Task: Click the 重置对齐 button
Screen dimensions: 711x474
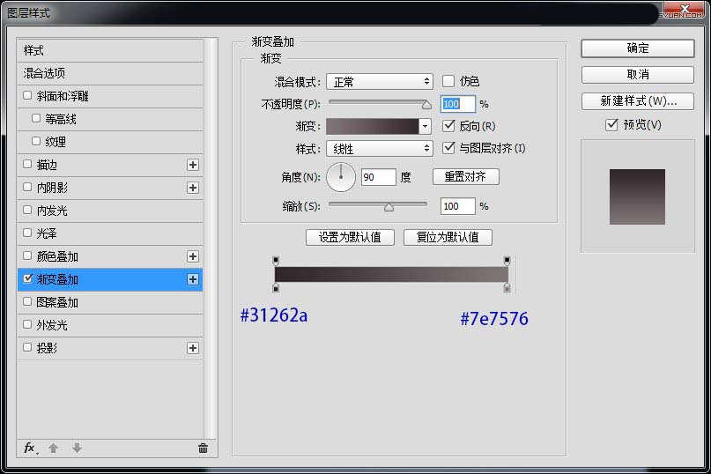Action: tap(466, 177)
